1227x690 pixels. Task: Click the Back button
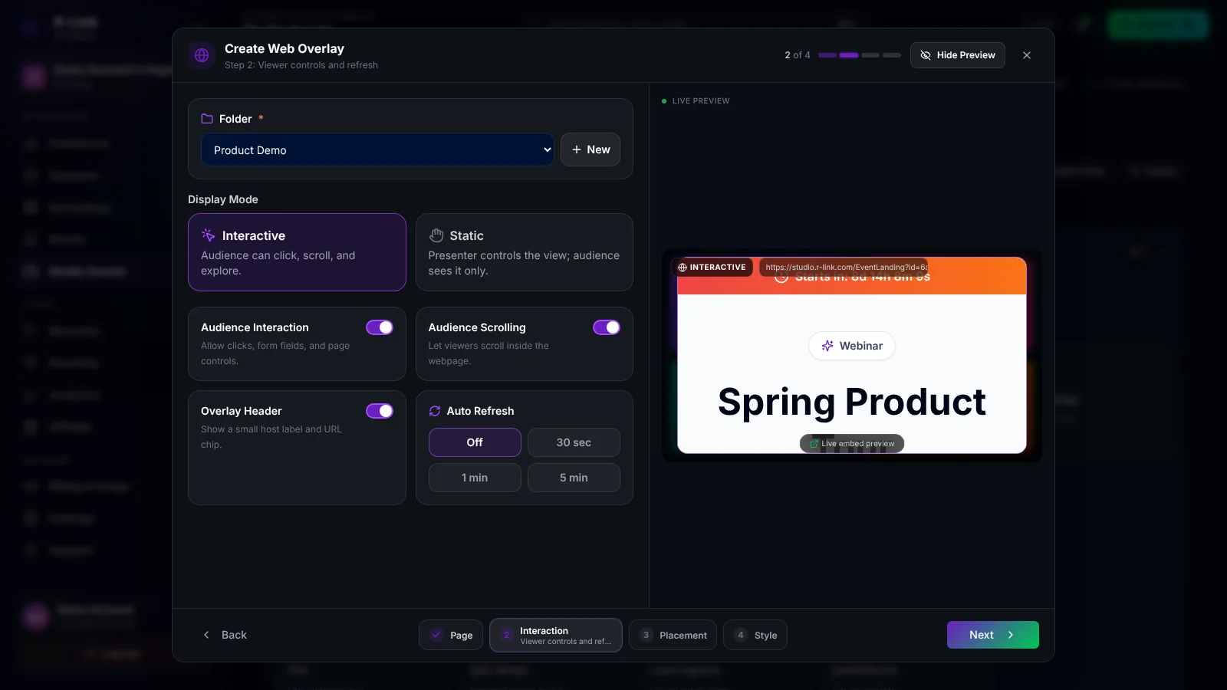[225, 635]
